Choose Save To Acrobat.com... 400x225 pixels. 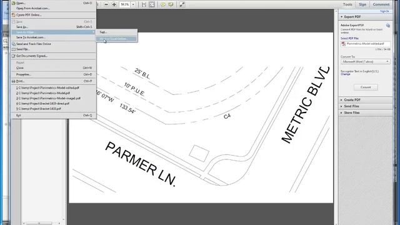[x=53, y=37]
